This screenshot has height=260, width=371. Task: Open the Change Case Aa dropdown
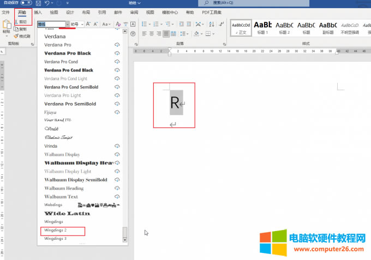click(105, 24)
